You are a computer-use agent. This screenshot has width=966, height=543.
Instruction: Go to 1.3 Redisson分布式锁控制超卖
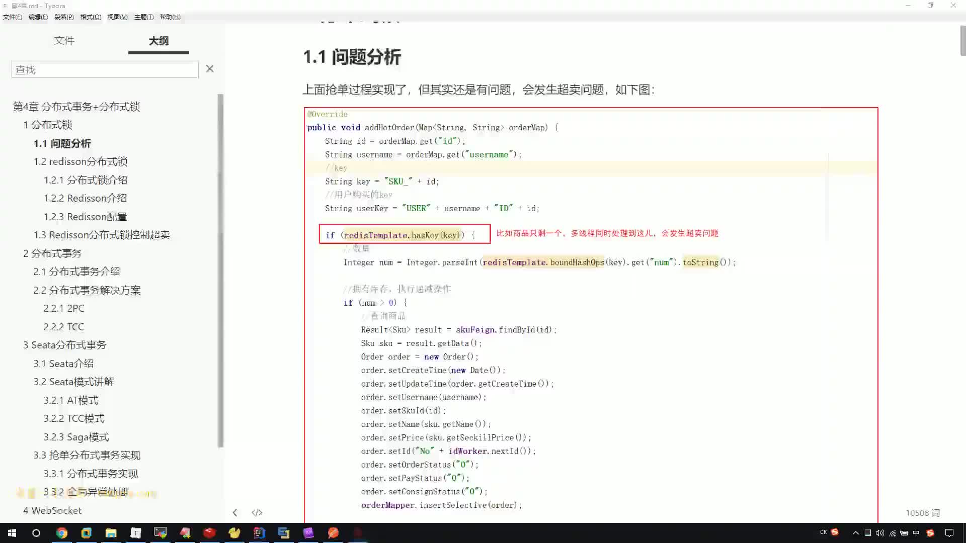click(x=102, y=235)
